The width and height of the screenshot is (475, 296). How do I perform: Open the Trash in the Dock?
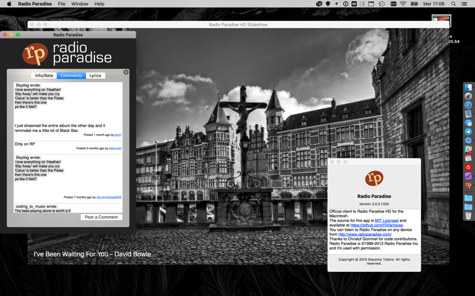[468, 215]
